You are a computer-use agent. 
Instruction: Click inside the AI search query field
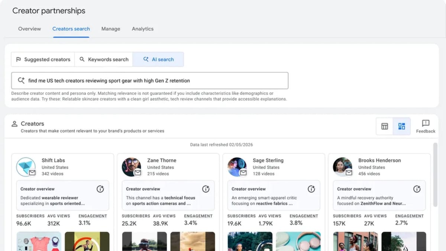pos(149,80)
